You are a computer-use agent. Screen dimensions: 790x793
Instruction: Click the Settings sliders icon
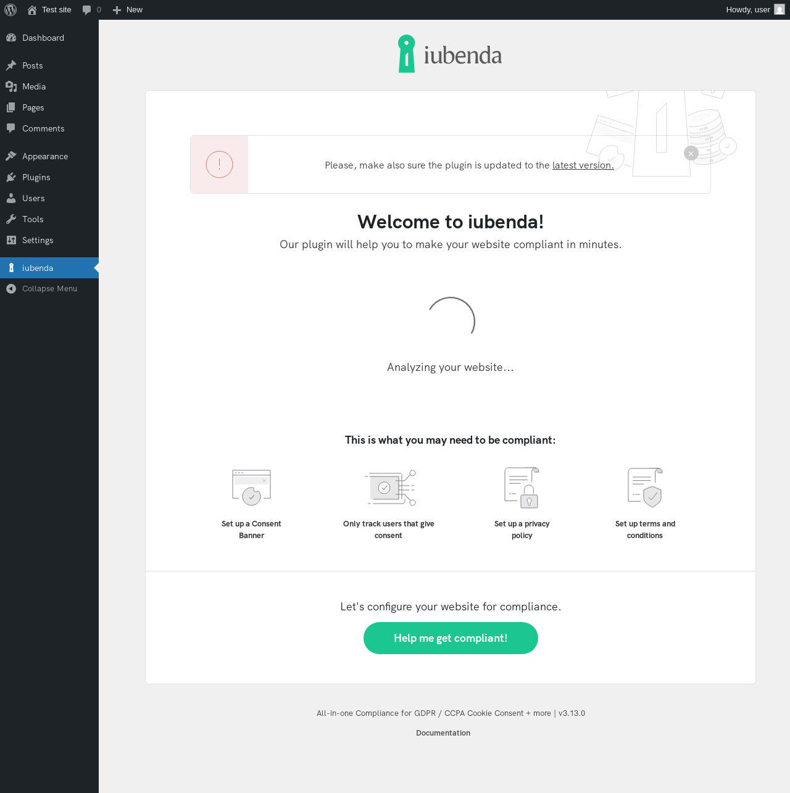pos(11,240)
